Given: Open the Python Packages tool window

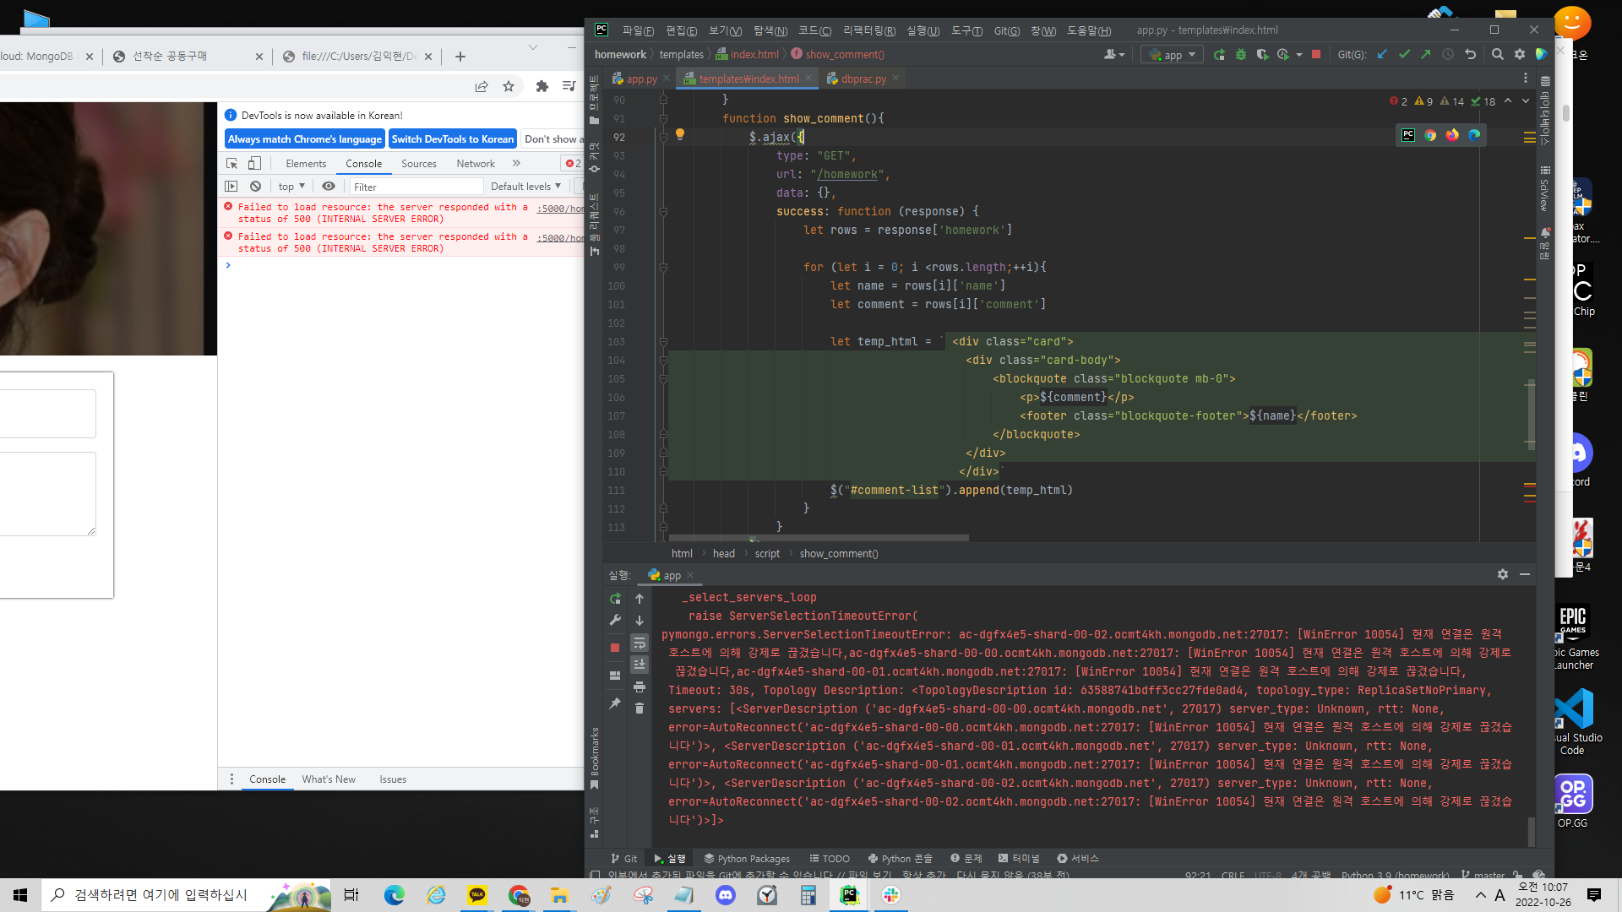Looking at the screenshot, I should 747,859.
